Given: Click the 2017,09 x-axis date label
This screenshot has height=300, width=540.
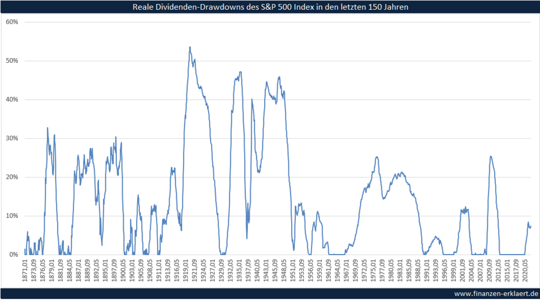Looking at the screenshot, I should pos(517,270).
